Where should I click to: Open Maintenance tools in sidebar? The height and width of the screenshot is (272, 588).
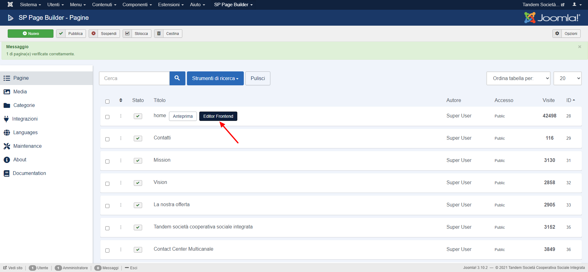(27, 146)
